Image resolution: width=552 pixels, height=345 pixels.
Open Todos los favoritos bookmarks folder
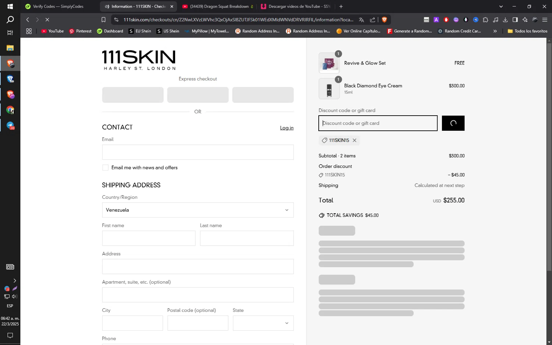pos(527,31)
